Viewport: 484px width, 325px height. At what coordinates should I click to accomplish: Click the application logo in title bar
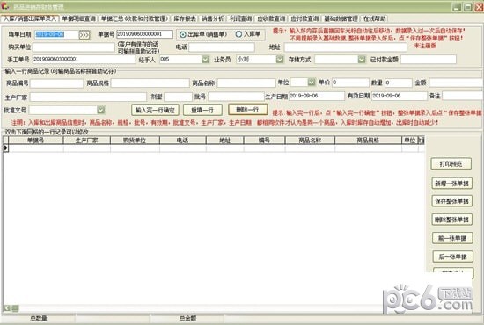tap(5, 6)
